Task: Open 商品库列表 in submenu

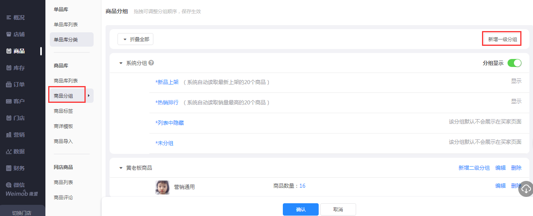Action: pyautogui.click(x=66, y=81)
